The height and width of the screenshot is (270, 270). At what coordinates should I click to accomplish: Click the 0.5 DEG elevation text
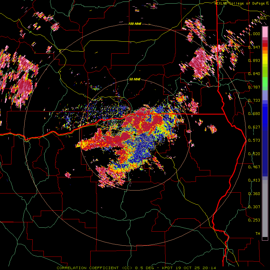144,268
